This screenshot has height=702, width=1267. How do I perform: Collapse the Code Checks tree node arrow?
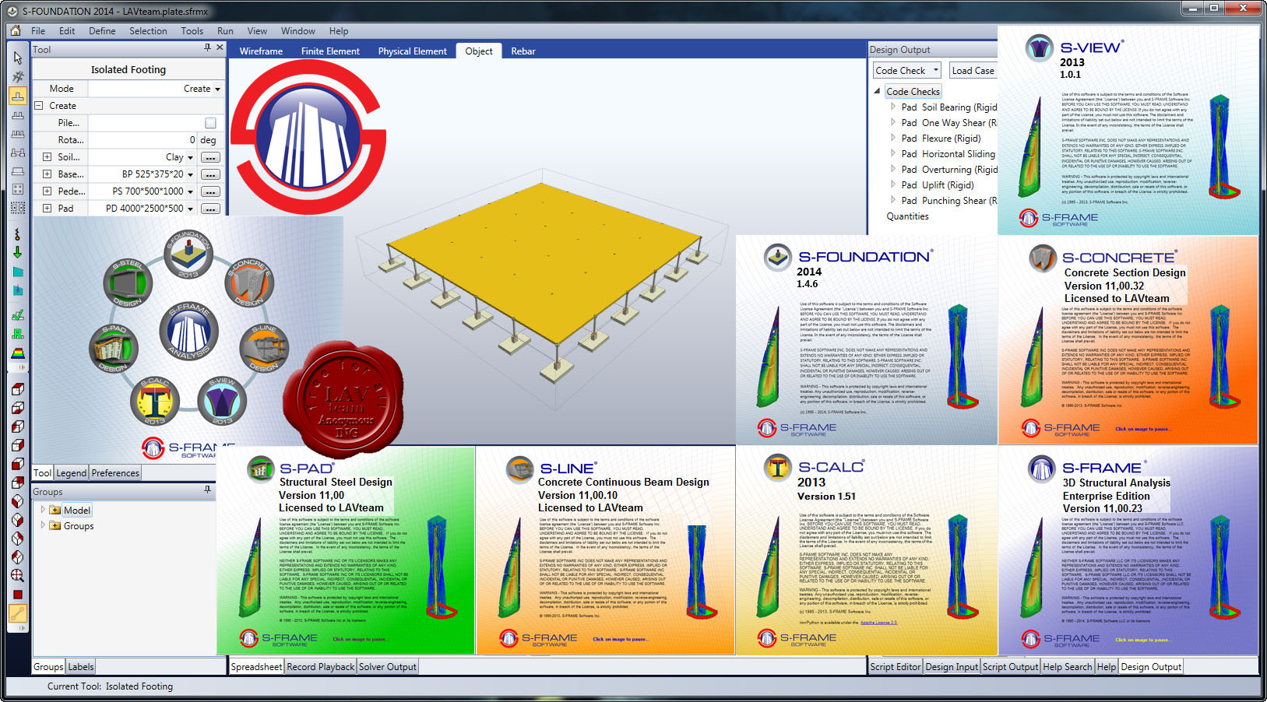tap(878, 91)
